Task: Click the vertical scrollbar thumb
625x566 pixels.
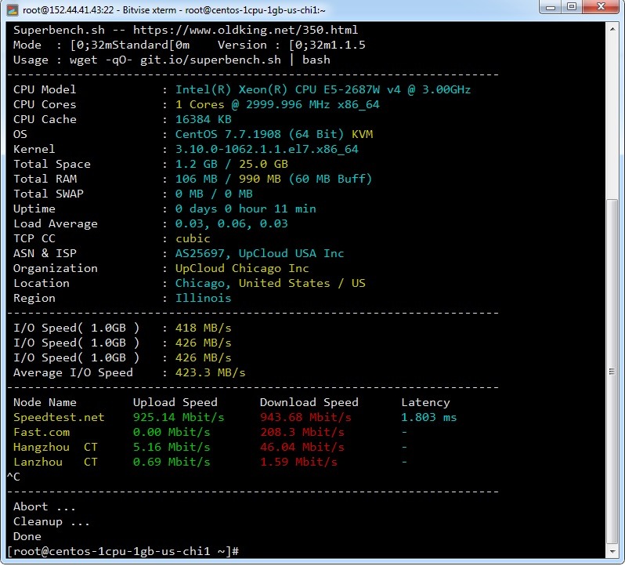Action: [612, 368]
